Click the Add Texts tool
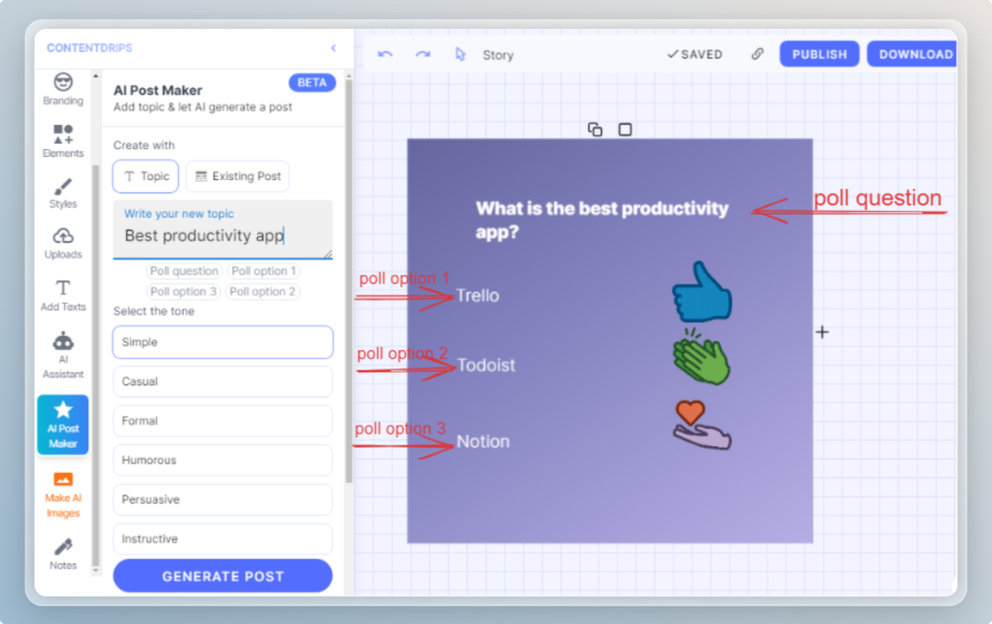 point(63,294)
